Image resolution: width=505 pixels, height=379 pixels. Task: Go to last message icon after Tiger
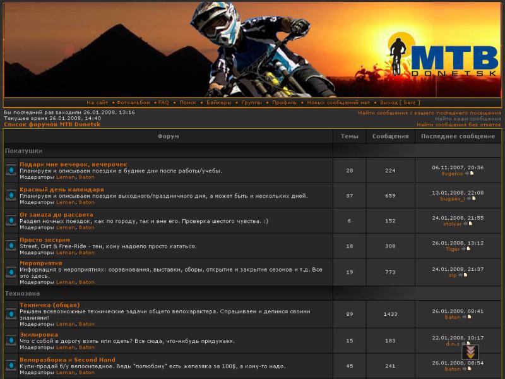coord(466,249)
